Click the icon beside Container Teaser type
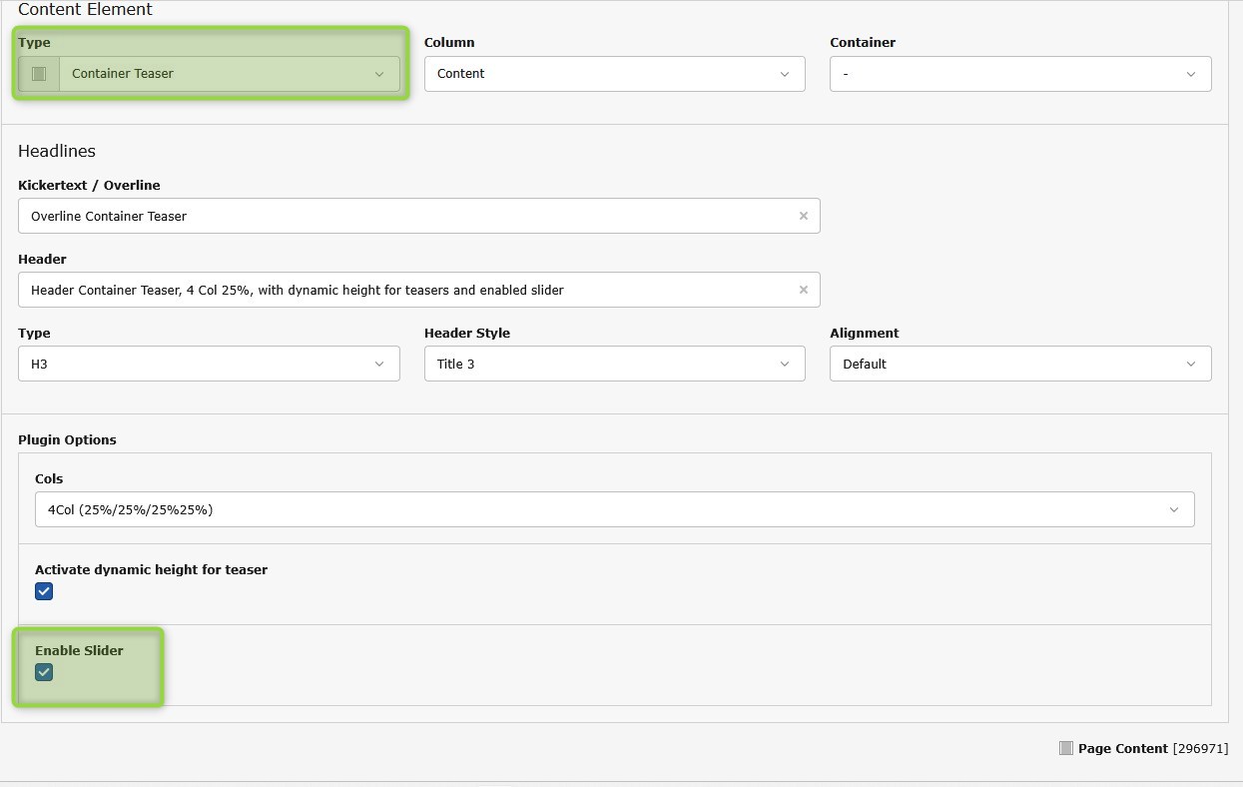This screenshot has height=787, width=1243. (x=39, y=74)
